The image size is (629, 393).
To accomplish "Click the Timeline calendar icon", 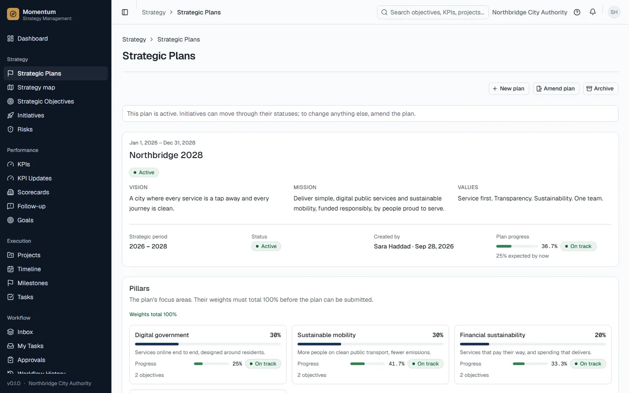I will [10, 269].
